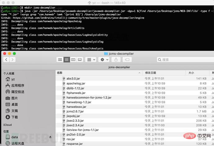Select dblib-1.12.jar file icon
Image resolution: width=214 pixels, height=146 pixels.
coord(64,88)
